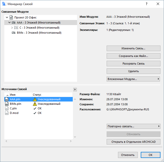The image size is (164, 162).
Task: Click the Удалить button
Action: pos(133,71)
